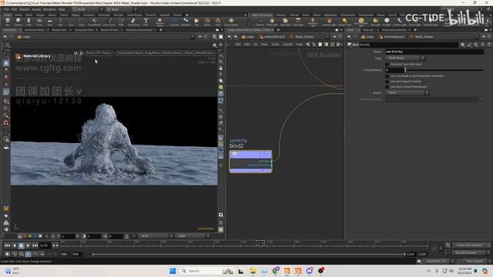
Task: Enable Use Input Value If Not Bound
Action: (x=387, y=87)
